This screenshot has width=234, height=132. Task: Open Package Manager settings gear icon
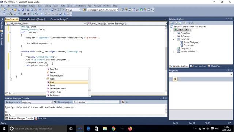[54, 102]
